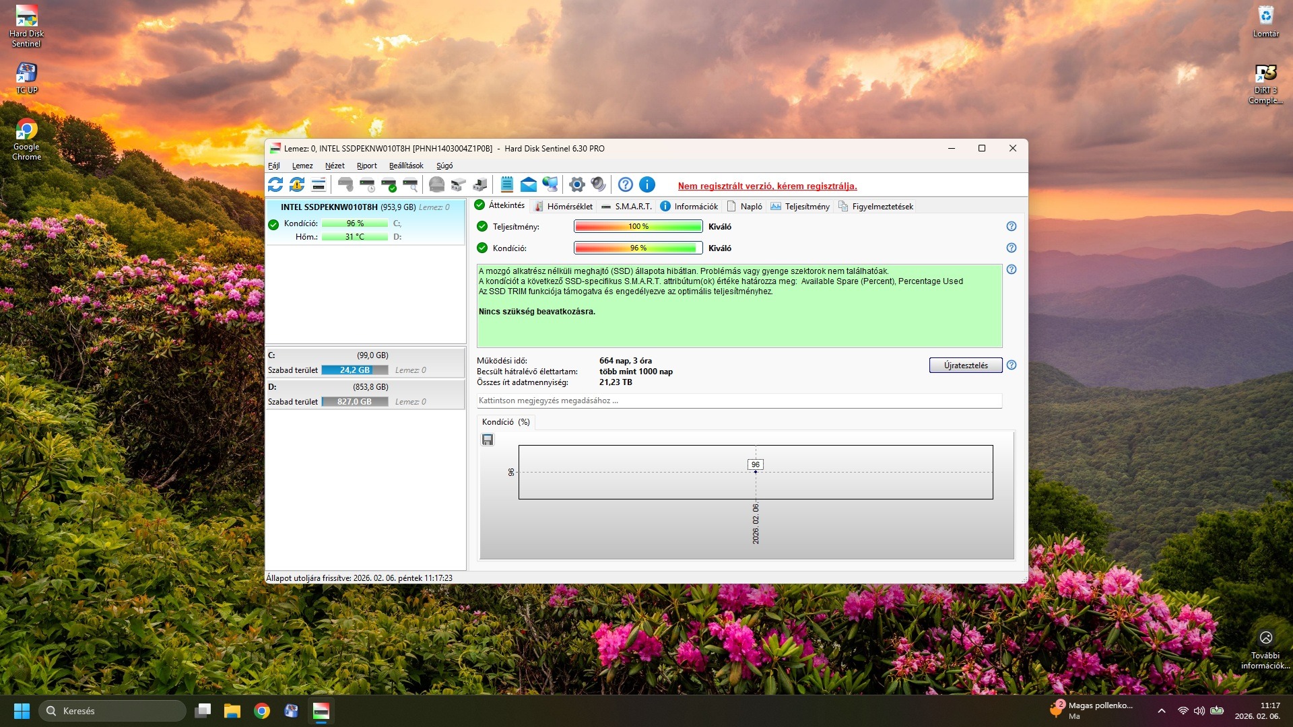Save the Kondíció graph using floppy icon

(x=488, y=440)
